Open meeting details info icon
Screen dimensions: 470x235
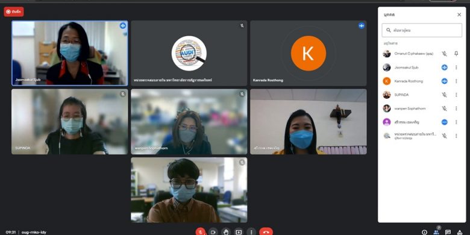(x=424, y=232)
